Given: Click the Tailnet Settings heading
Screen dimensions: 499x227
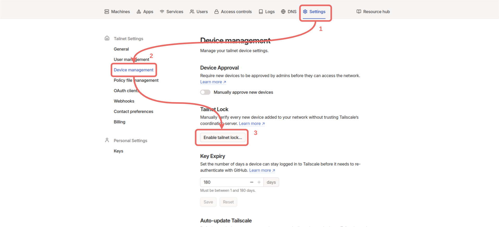Looking at the screenshot, I should tap(129, 39).
